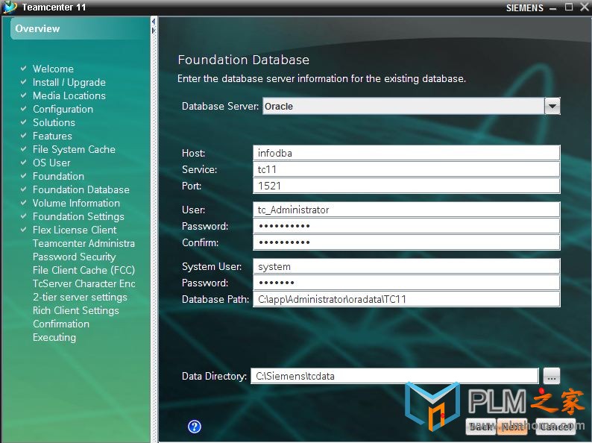The height and width of the screenshot is (443, 592).
Task: Browse for Data Directory using ellipsis button
Action: click(x=552, y=376)
